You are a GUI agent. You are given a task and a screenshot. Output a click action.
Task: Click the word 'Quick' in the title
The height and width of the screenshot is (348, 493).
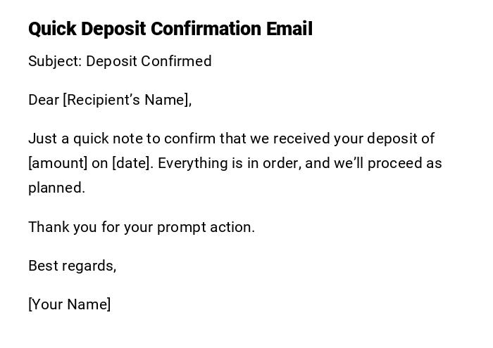click(x=53, y=29)
